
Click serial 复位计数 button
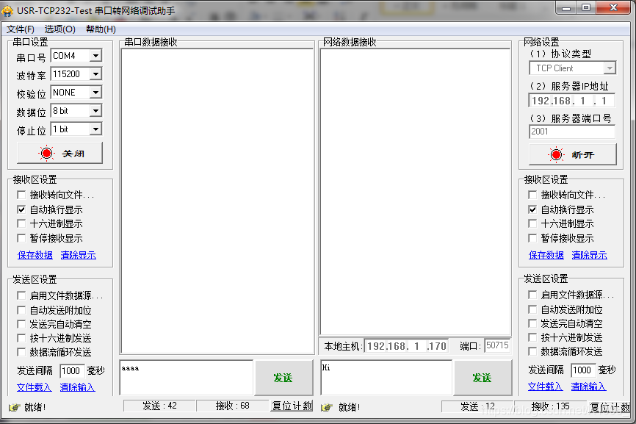(x=292, y=406)
